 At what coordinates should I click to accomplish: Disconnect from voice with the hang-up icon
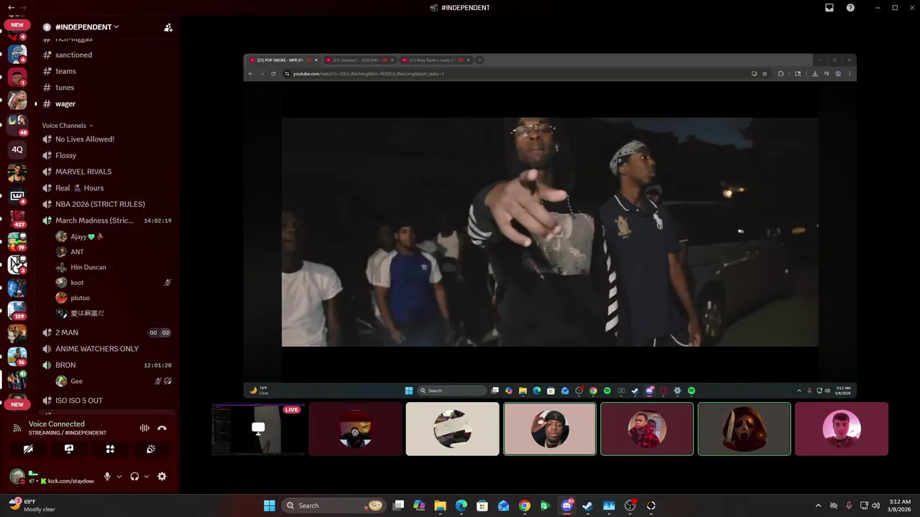click(162, 428)
